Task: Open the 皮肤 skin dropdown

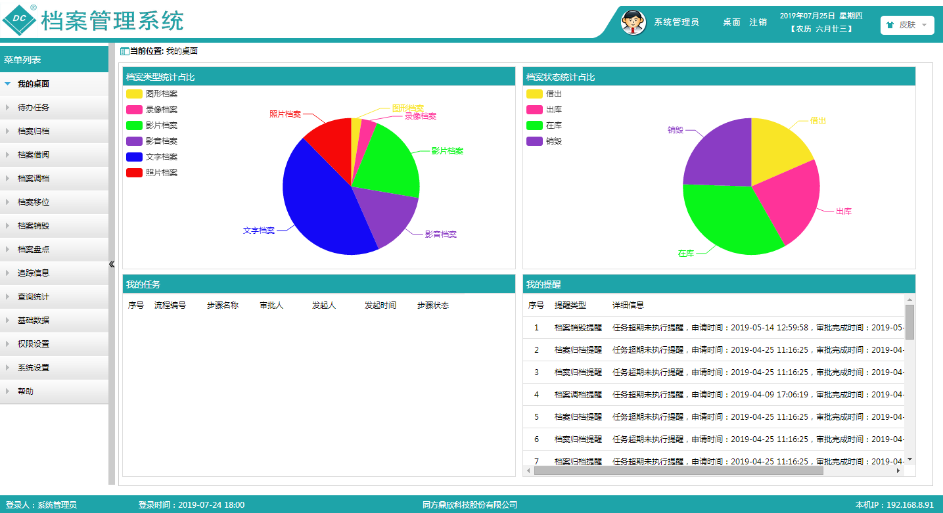Action: (x=908, y=25)
